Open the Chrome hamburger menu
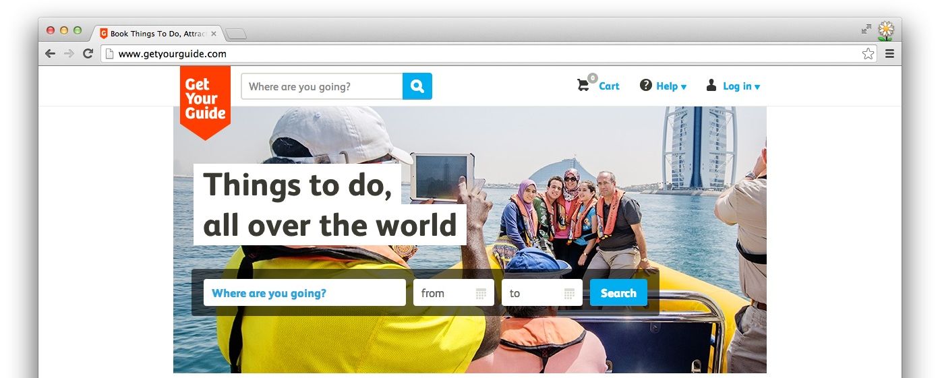 [889, 54]
